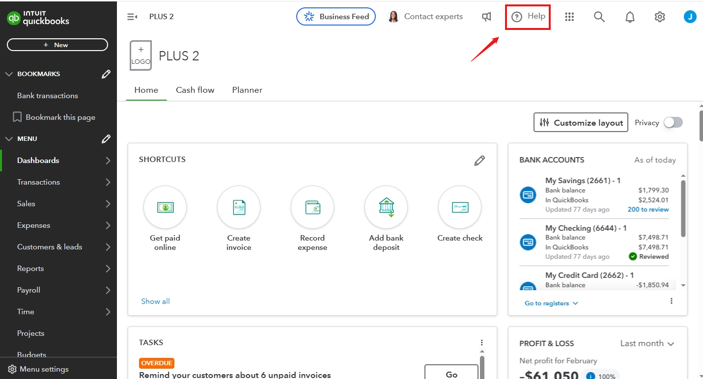
Task: Click the Menu settings gear
Action: click(12, 369)
